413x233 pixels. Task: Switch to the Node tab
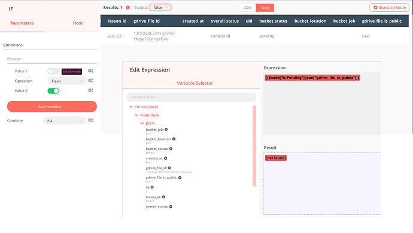[x=78, y=23]
